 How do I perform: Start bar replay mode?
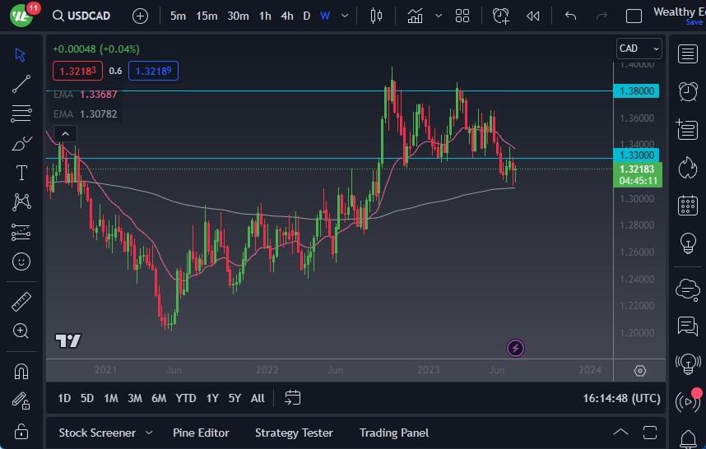click(x=533, y=16)
